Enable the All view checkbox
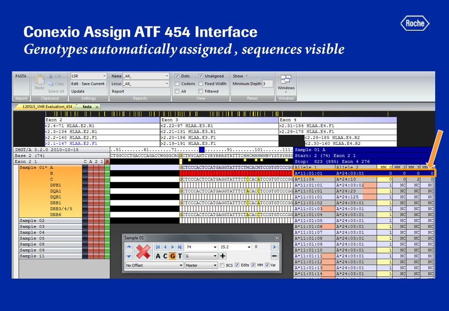This screenshot has height=311, width=449. click(177, 91)
